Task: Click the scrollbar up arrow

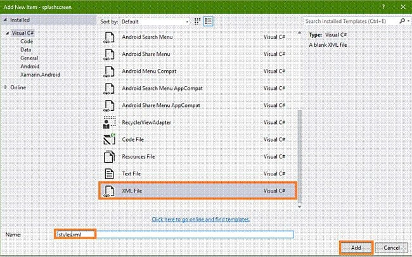Action: pos(299,33)
